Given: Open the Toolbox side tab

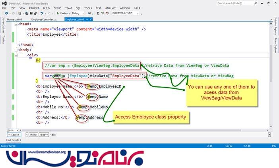Looking at the screenshot, I should point(3,39).
